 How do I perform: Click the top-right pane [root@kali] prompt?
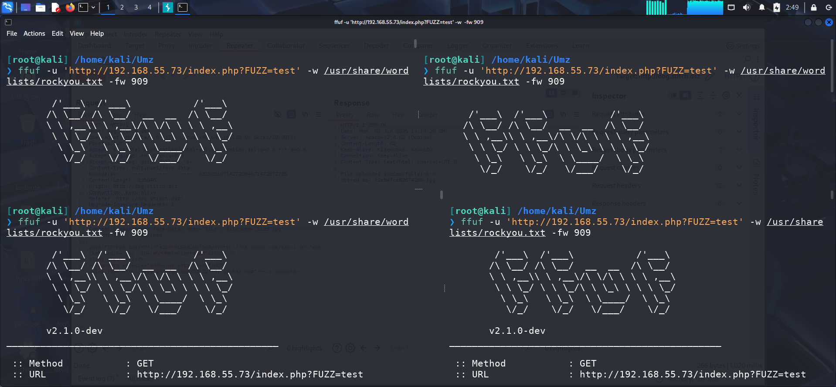click(x=454, y=60)
